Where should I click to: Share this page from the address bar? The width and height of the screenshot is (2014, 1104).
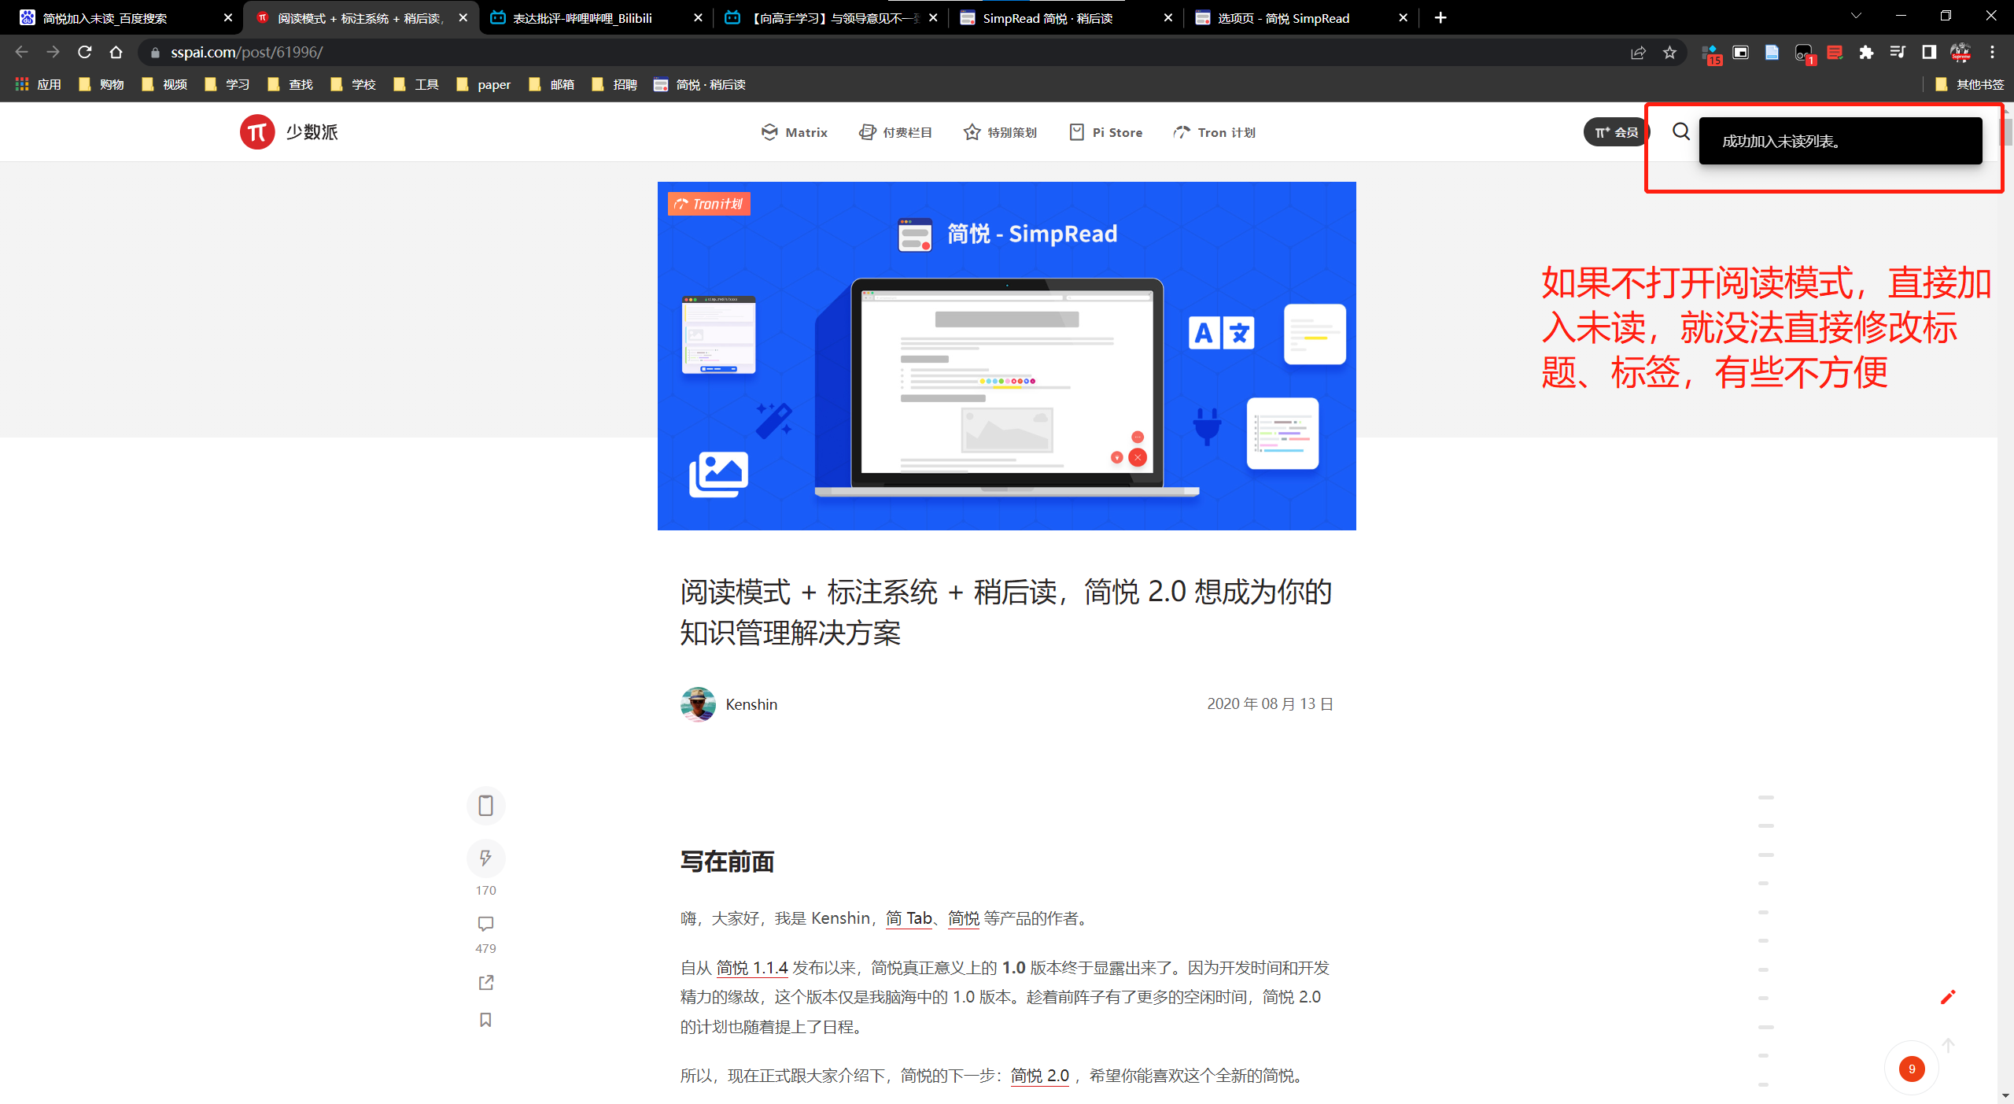(1638, 52)
